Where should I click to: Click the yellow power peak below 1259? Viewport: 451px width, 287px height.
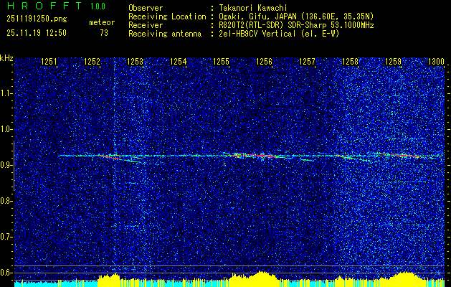click(x=406, y=278)
